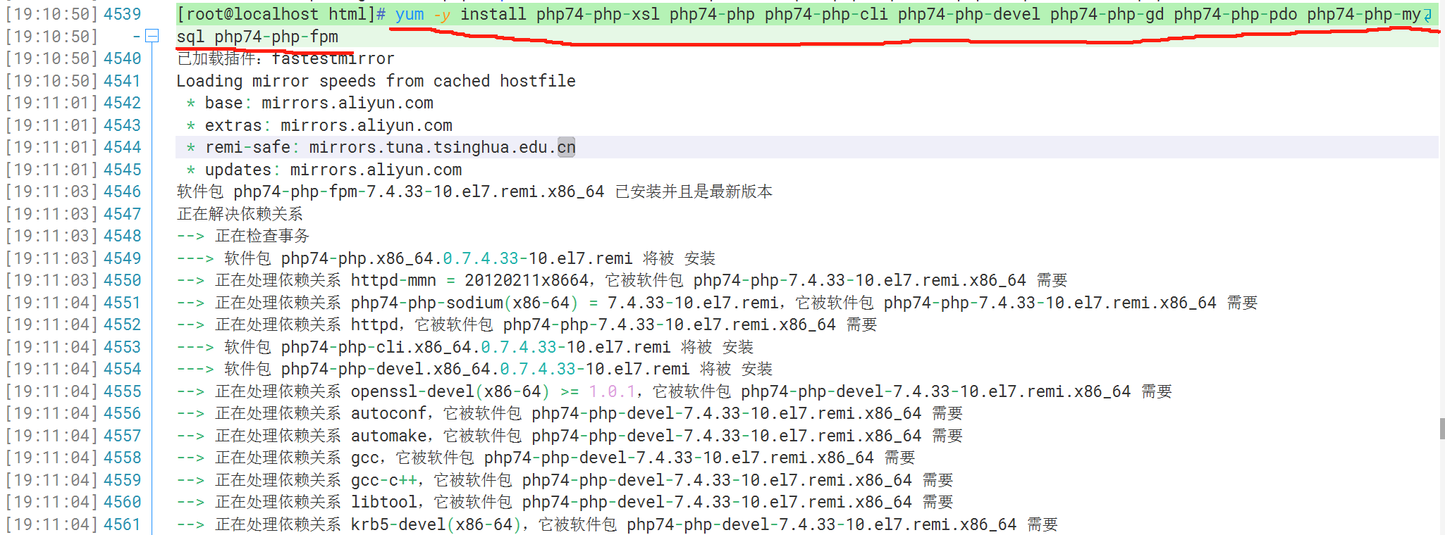
Task: Click the 'updates: mirrors.aliyun.com' line
Action: tap(333, 170)
